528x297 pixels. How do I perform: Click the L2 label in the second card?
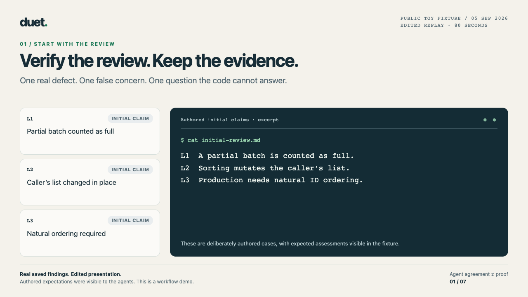30,170
